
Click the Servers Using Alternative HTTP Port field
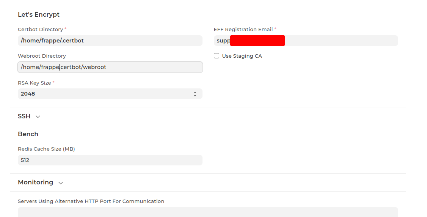(x=208, y=212)
